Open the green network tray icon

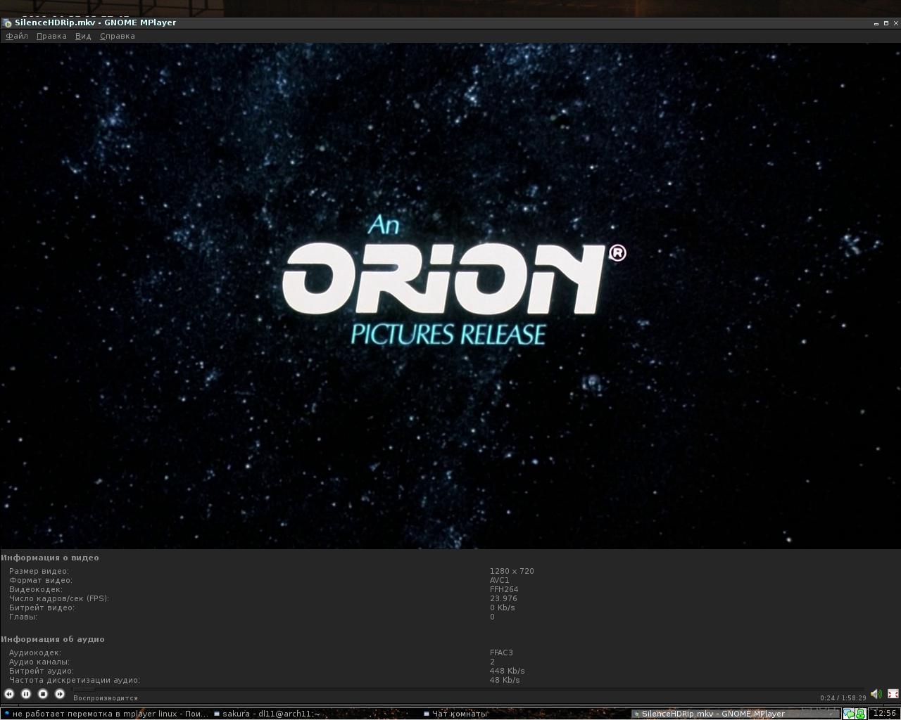click(x=860, y=714)
